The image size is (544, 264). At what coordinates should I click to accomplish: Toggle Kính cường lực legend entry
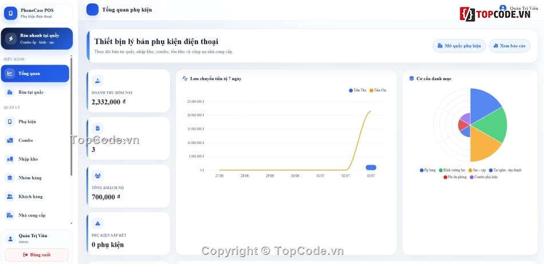(452, 170)
